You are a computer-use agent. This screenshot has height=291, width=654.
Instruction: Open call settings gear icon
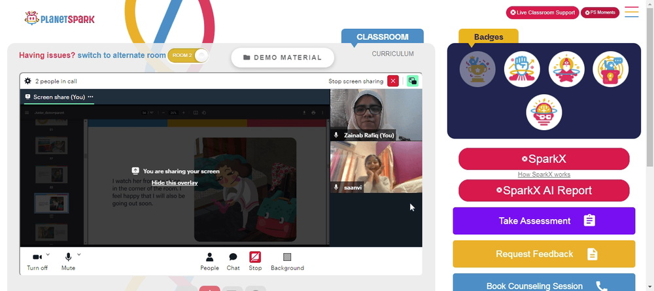tap(28, 81)
